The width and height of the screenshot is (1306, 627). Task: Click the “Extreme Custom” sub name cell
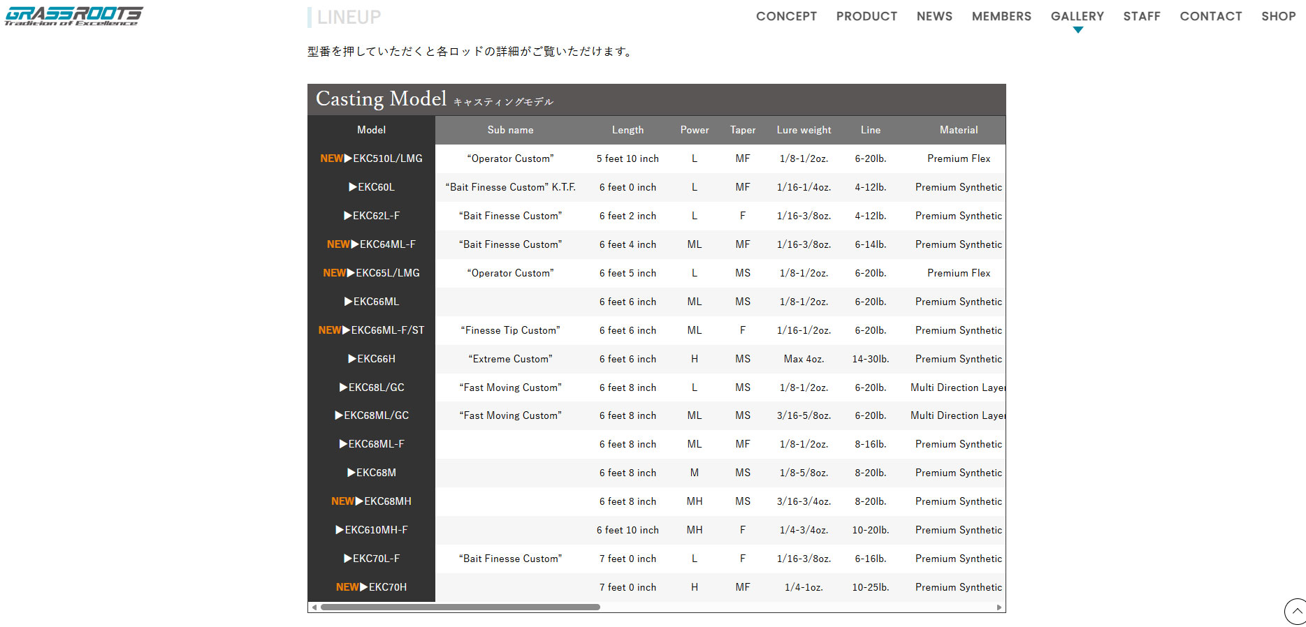510,359
